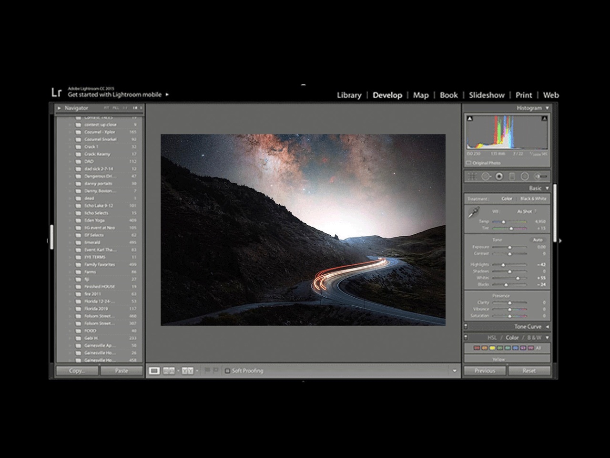Open the Slideshow module
The height and width of the screenshot is (458, 610).
tap(487, 95)
